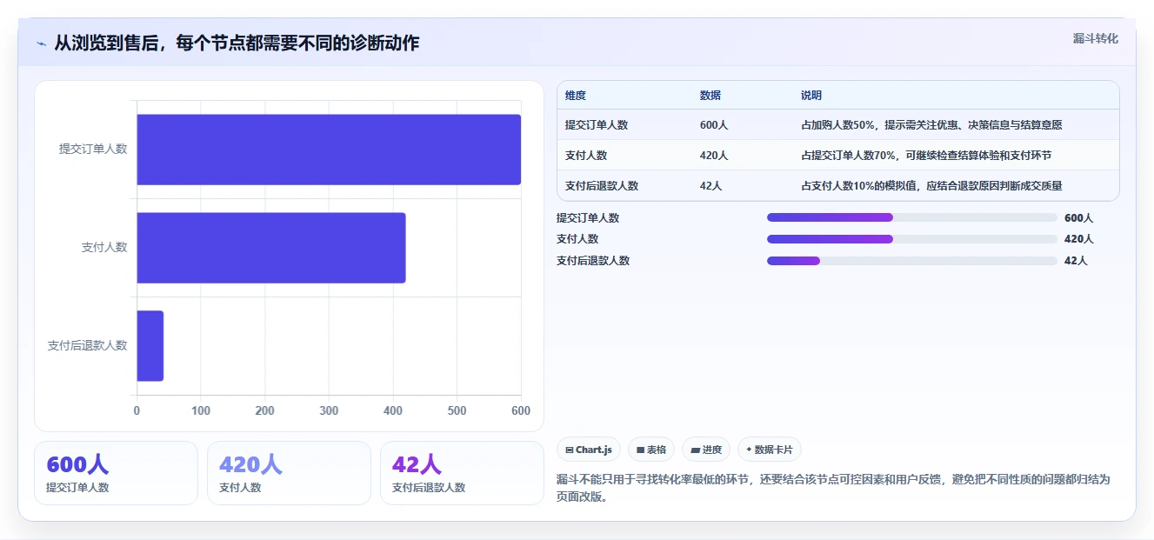Click the pulse icon beside the slide title

41,43
